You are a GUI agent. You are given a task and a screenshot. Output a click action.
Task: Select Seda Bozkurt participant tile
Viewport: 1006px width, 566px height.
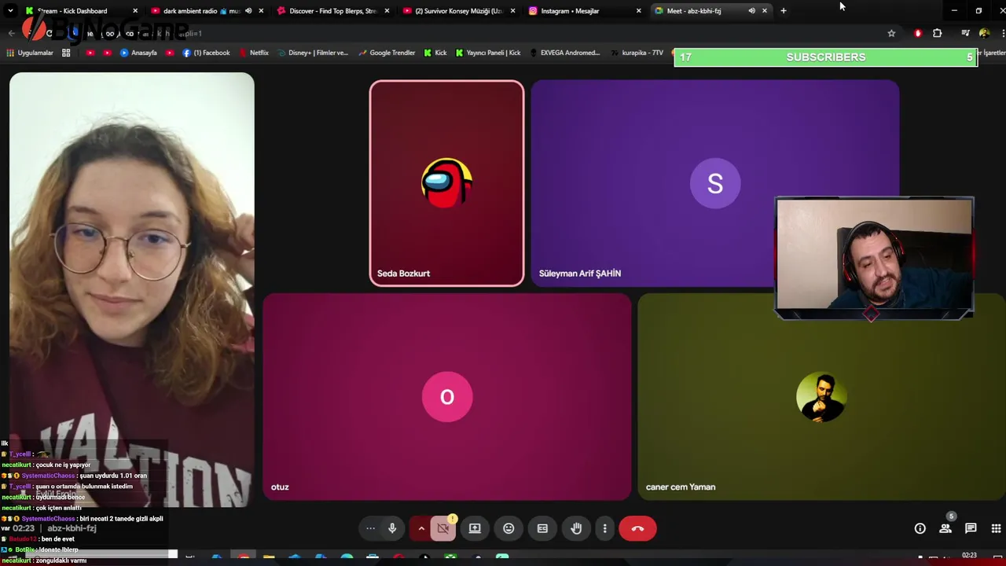click(x=446, y=183)
